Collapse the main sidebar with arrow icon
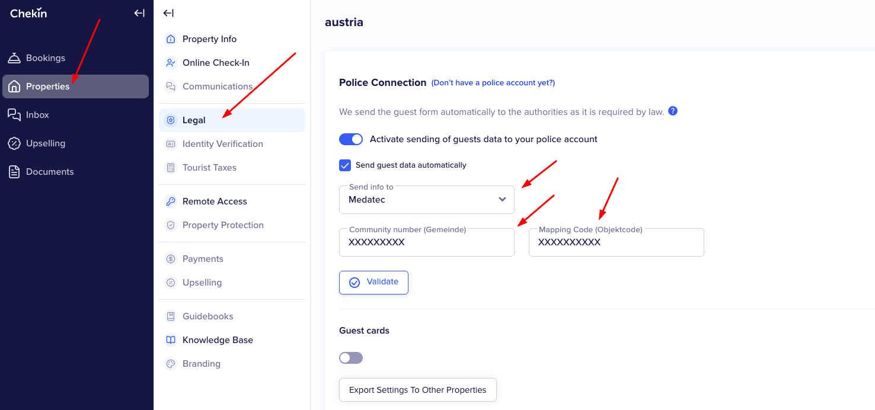Image resolution: width=875 pixels, height=410 pixels. (x=139, y=13)
